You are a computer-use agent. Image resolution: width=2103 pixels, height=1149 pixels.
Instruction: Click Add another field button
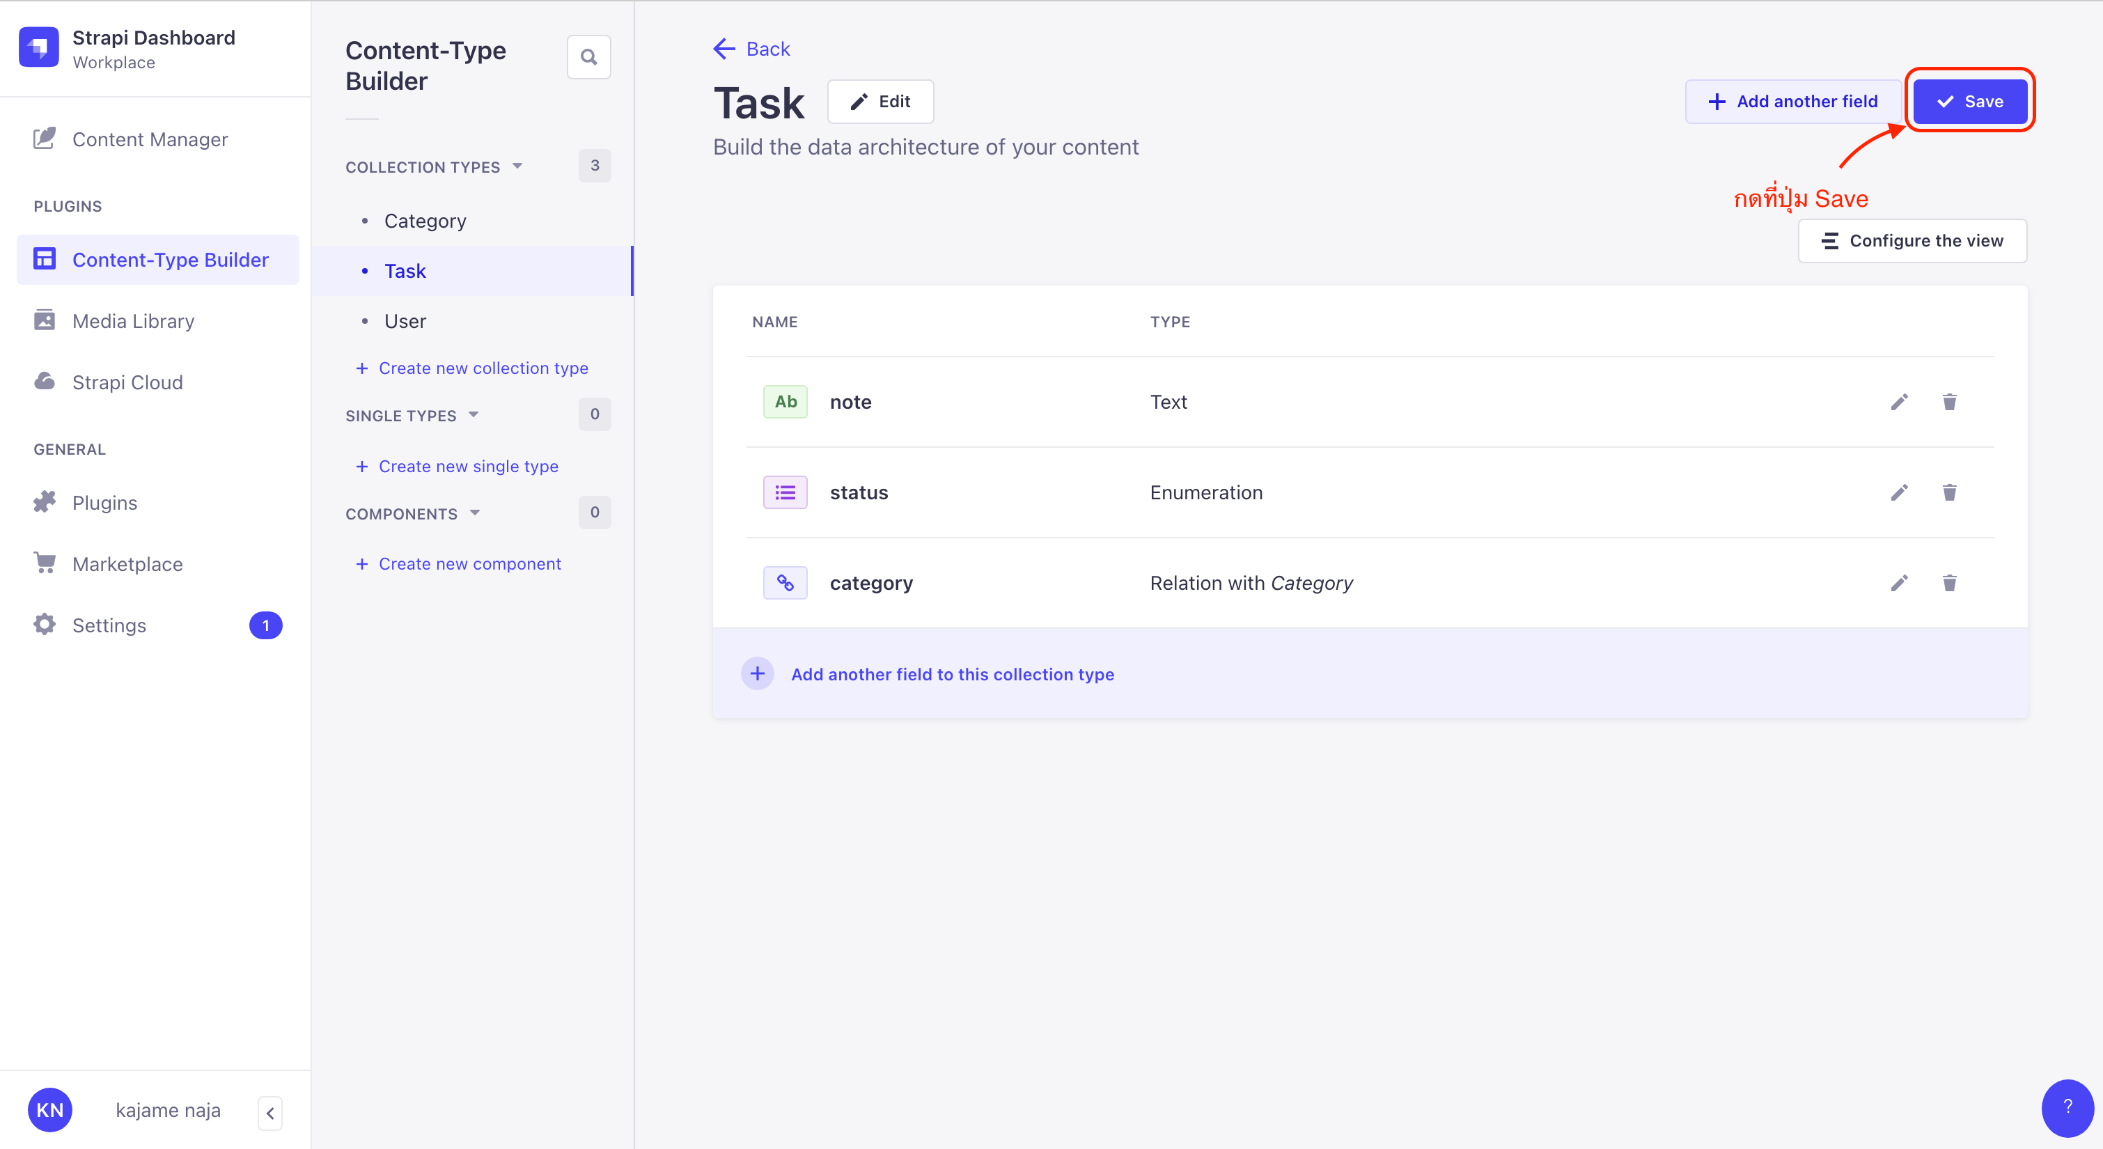(1795, 100)
